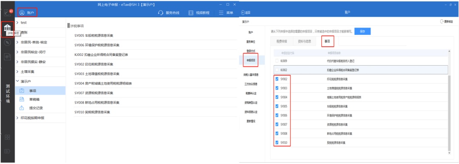Click the document edit icon at sidebar bottom
The width and height of the screenshot is (459, 164).
click(7, 151)
